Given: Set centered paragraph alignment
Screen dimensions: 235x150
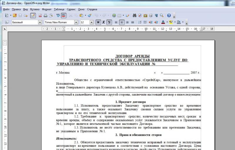Looking at the screenshot, I should click(x=122, y=22).
